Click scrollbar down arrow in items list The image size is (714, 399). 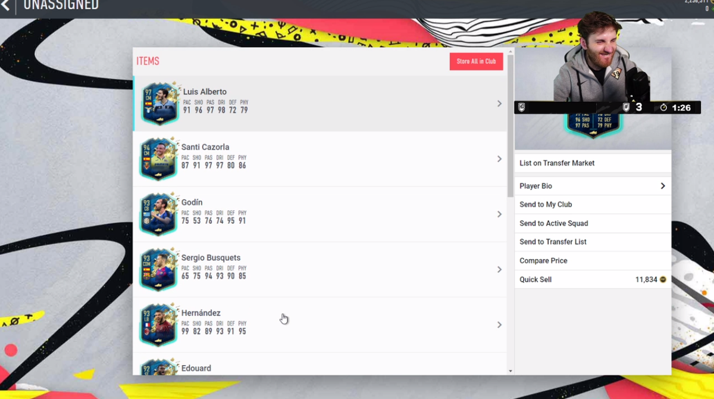511,371
